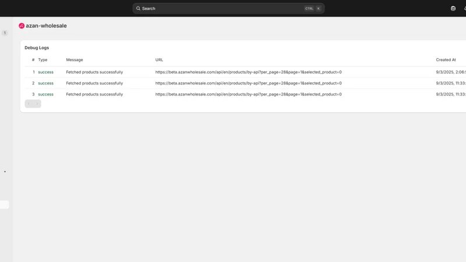Click the magnifier icon in search bar

[138, 8]
